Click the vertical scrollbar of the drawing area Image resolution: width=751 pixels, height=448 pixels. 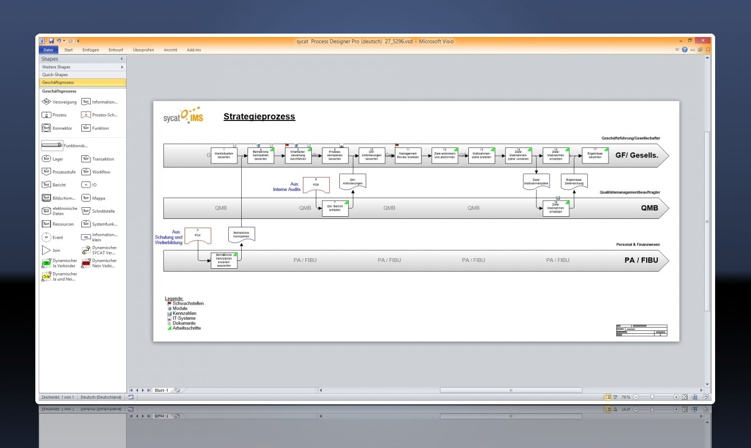tap(707, 221)
